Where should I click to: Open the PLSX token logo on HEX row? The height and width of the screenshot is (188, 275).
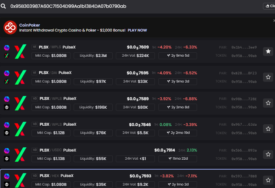(x=20, y=180)
